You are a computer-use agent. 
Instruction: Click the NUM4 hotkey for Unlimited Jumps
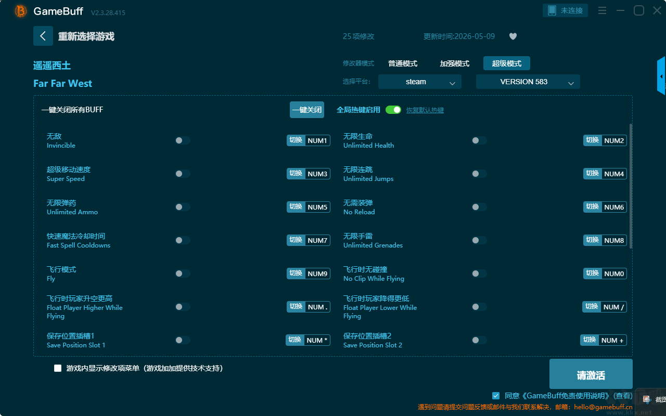coord(614,174)
